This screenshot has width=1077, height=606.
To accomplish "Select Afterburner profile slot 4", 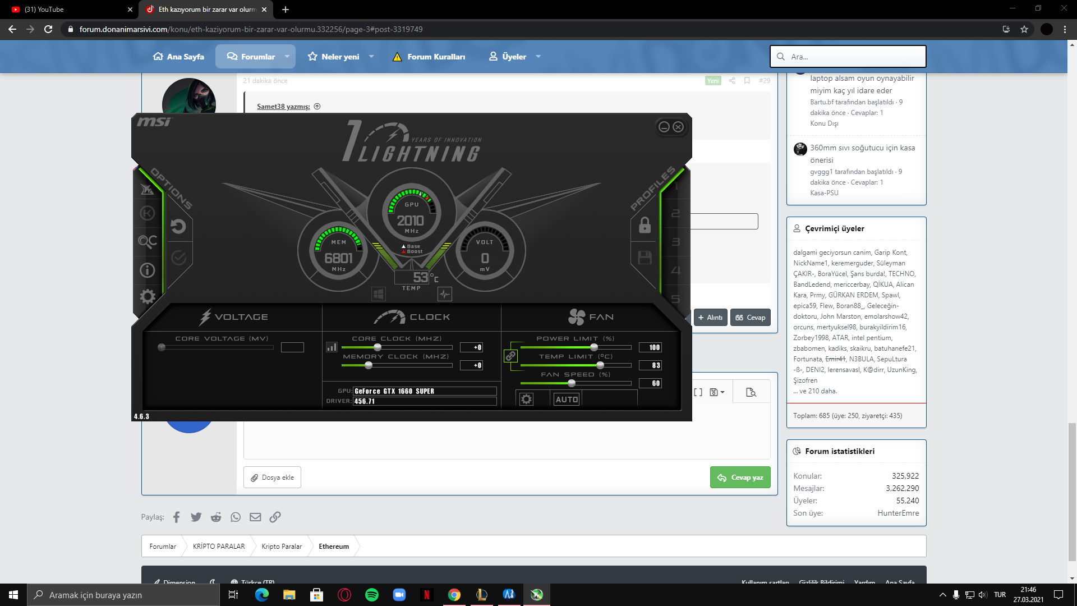I will tap(675, 270).
